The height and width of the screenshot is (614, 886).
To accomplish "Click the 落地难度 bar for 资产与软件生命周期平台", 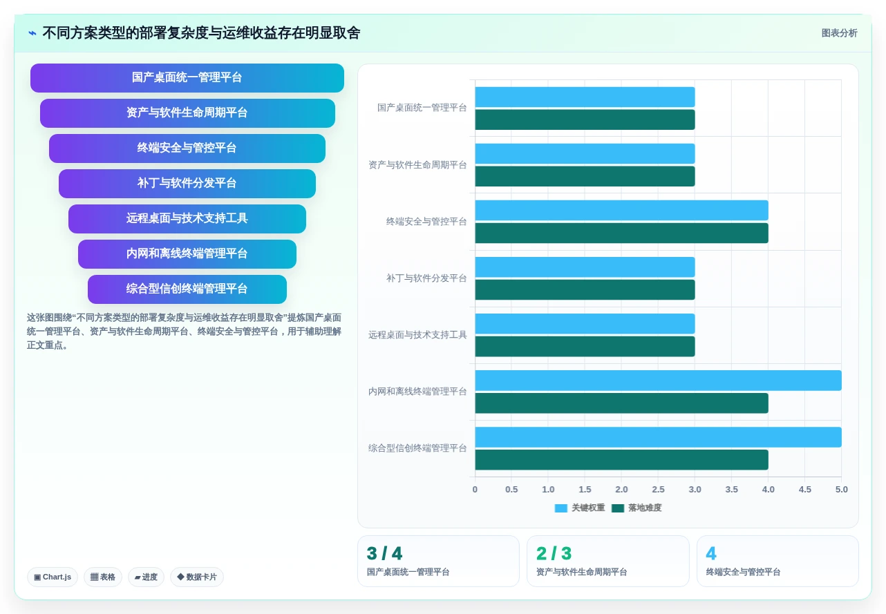I will point(585,176).
